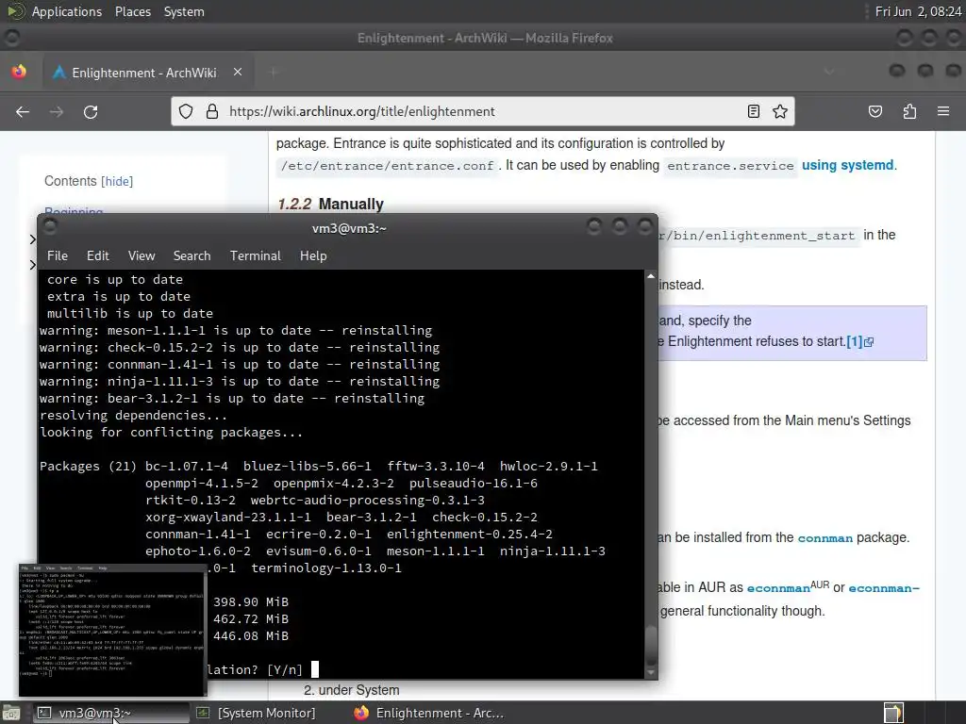
Task: Click the entrance.service code text
Action: 730,166
